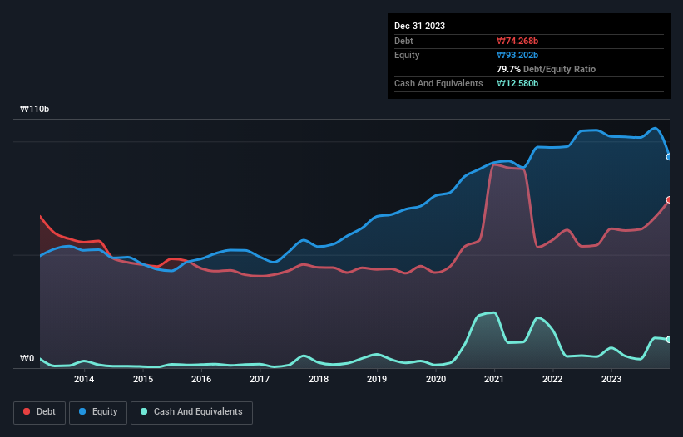Viewport: 683px width, 437px height.
Task: Toggle the Cash And Equivalents legend button
Action: 191,412
